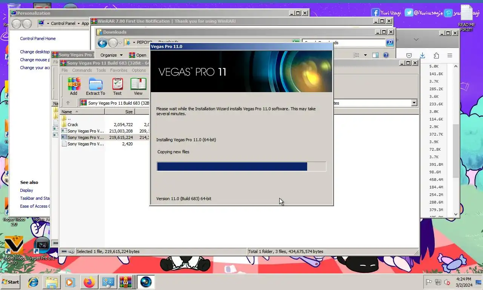Click the network tray icon

[x=438, y=282]
